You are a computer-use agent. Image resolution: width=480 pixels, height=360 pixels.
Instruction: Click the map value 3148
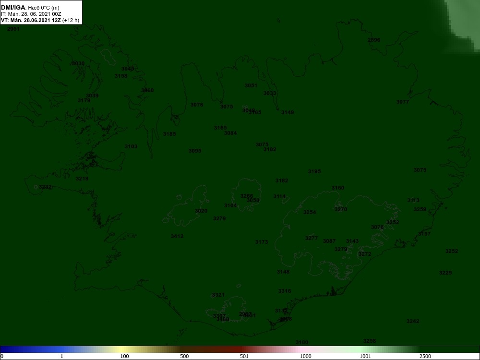(283, 272)
